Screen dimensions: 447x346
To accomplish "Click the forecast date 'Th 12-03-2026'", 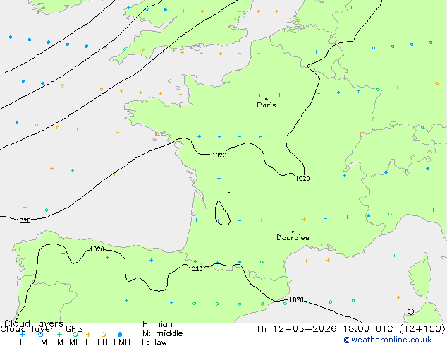I will click(296, 328).
